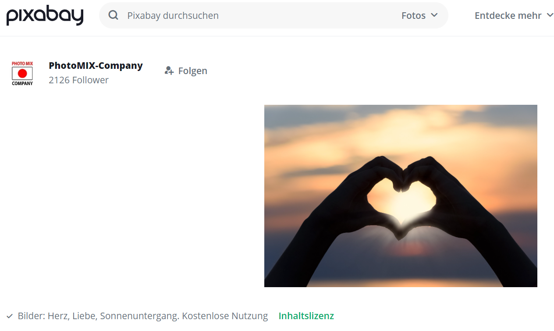The height and width of the screenshot is (331, 554).
Task: Click the Pixabay logo
Action: [45, 16]
